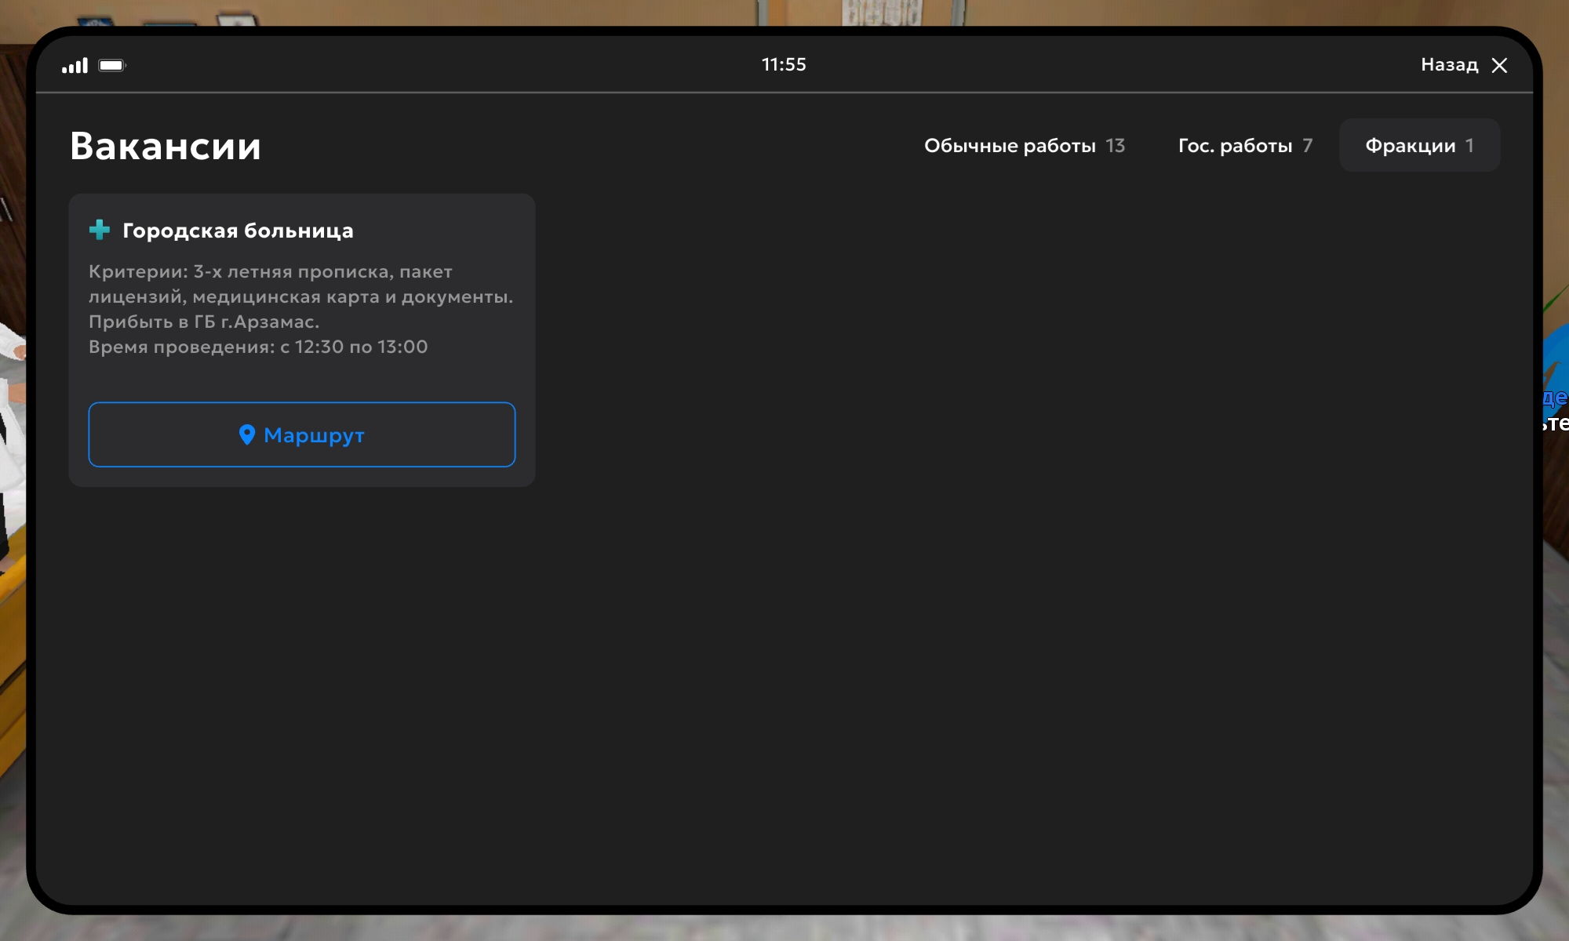Viewport: 1569px width, 941px height.
Task: Click the blue game text at right edge
Action: click(x=1555, y=399)
